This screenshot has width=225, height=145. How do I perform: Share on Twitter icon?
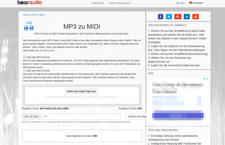coord(169,17)
